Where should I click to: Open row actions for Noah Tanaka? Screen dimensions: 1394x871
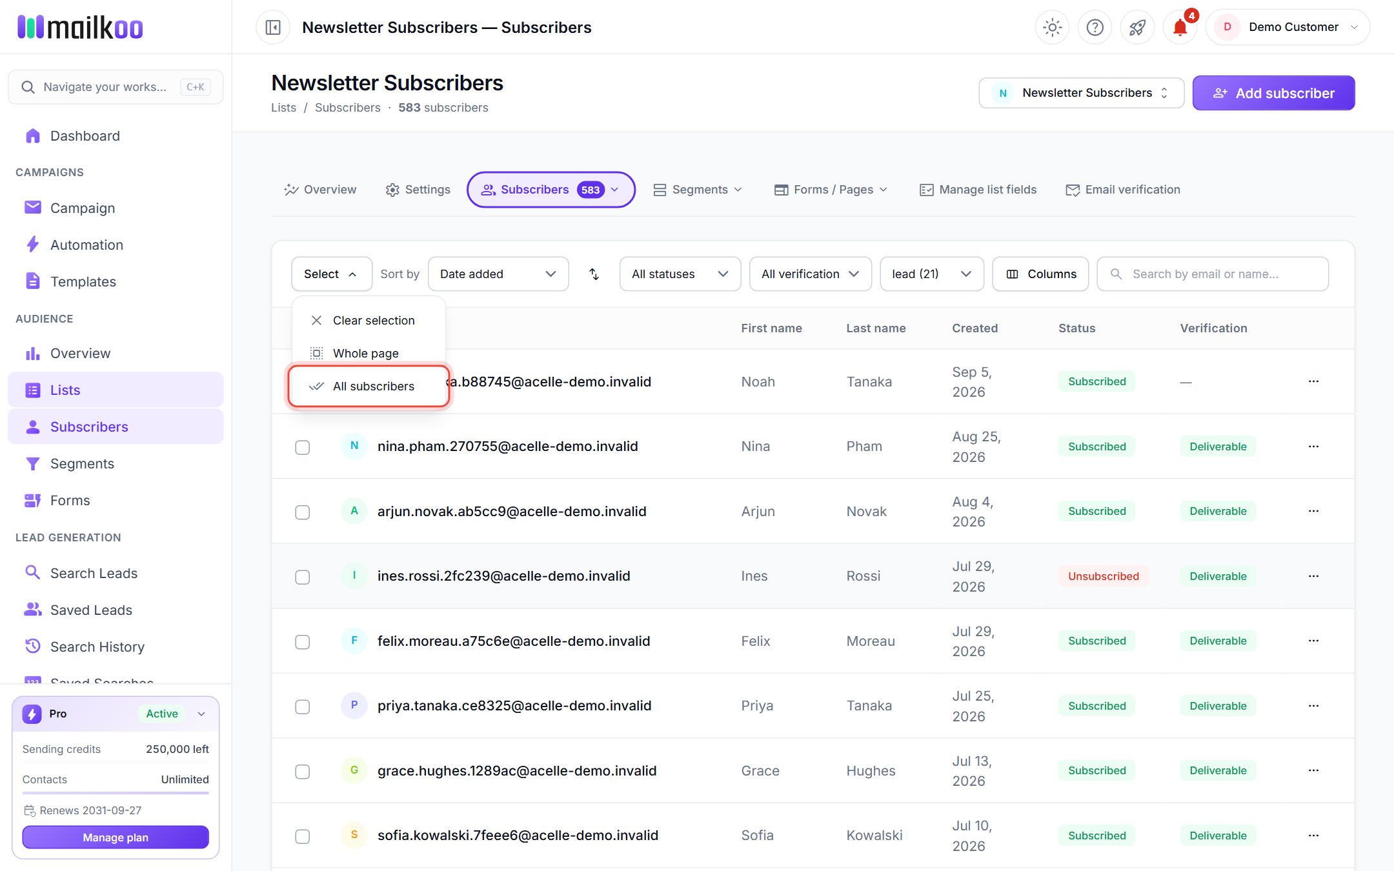pyautogui.click(x=1313, y=381)
